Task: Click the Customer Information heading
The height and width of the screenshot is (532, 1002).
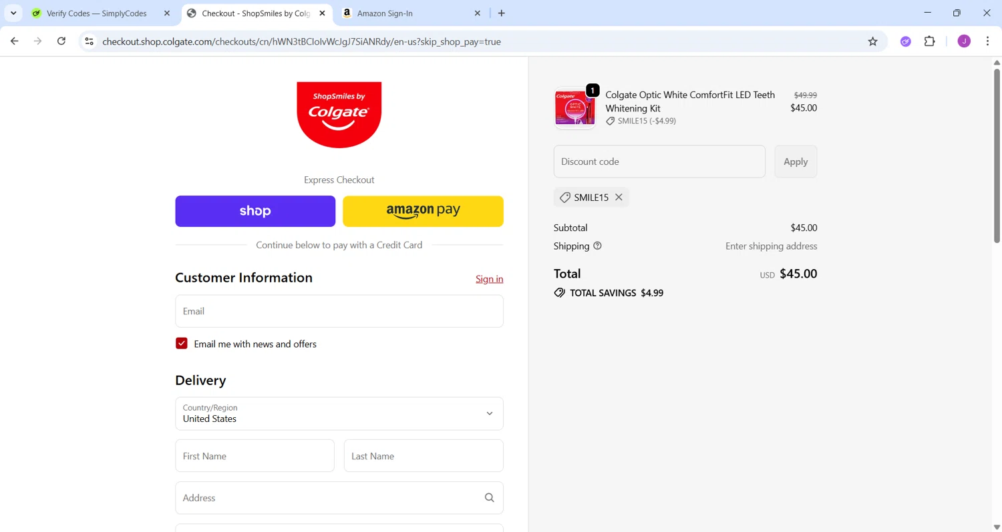Action: pos(244,278)
